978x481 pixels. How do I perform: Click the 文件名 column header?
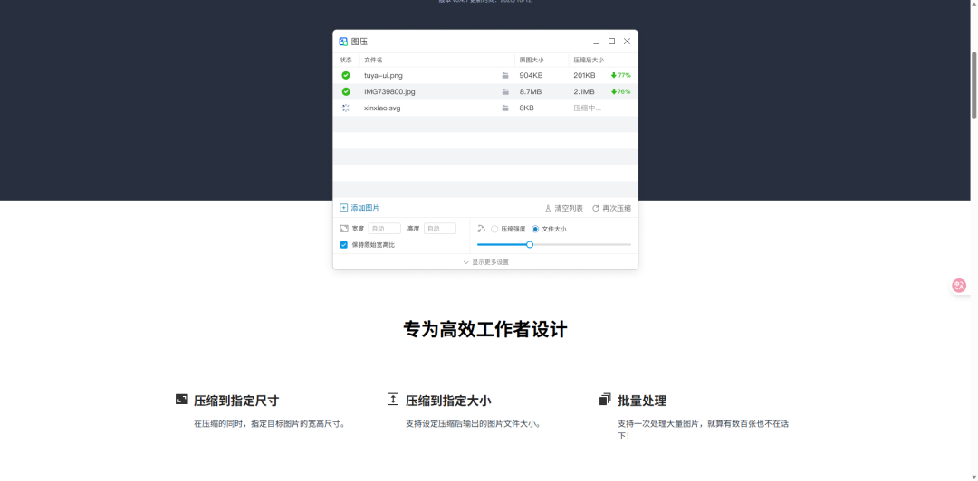[373, 60]
